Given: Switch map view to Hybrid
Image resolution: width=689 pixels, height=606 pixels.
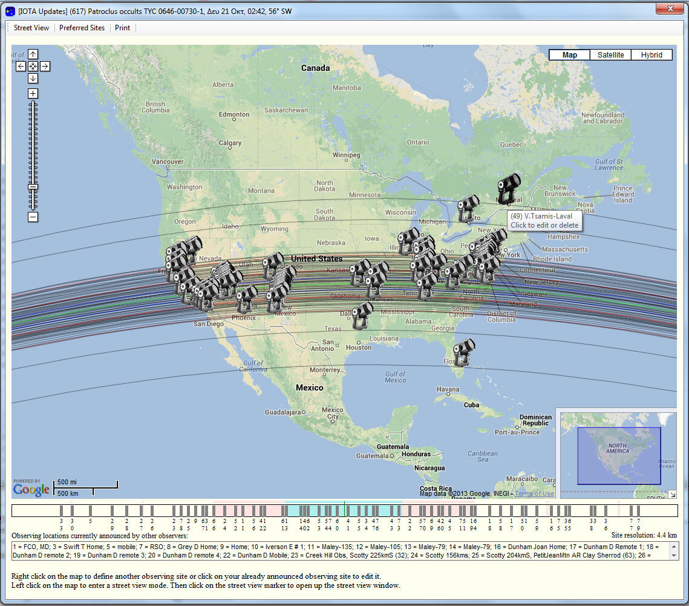Looking at the screenshot, I should click(651, 55).
